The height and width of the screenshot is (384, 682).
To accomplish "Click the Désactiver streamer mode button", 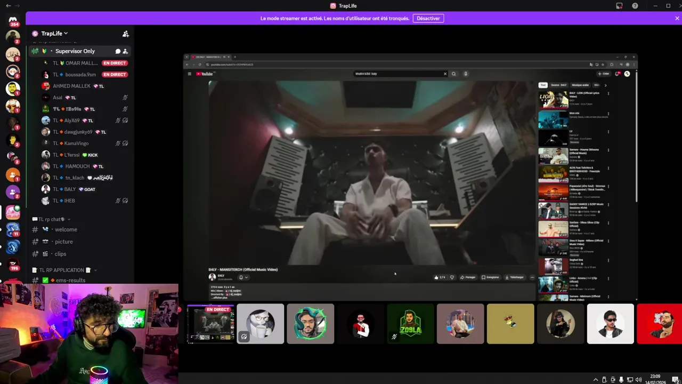I will click(x=428, y=18).
